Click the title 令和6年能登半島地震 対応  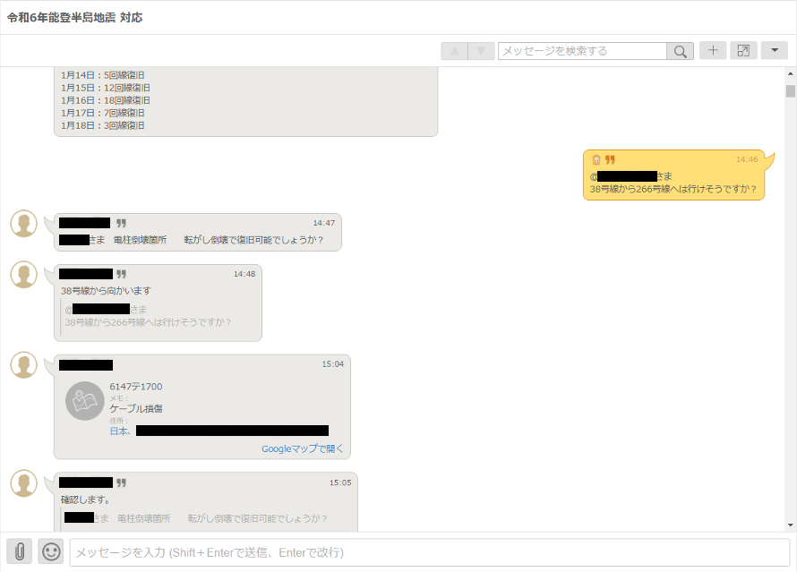point(74,18)
